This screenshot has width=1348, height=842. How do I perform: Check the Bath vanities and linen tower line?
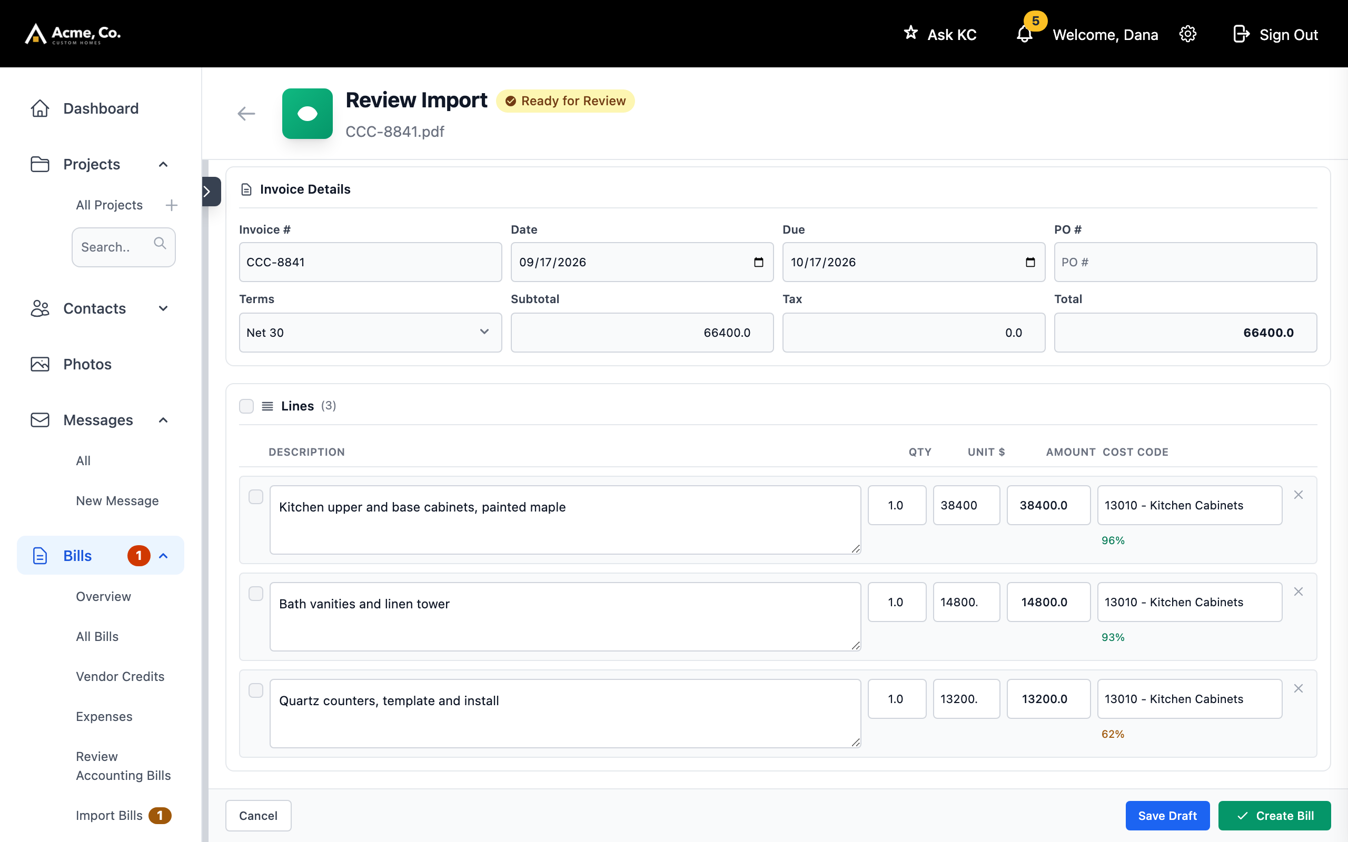click(256, 594)
